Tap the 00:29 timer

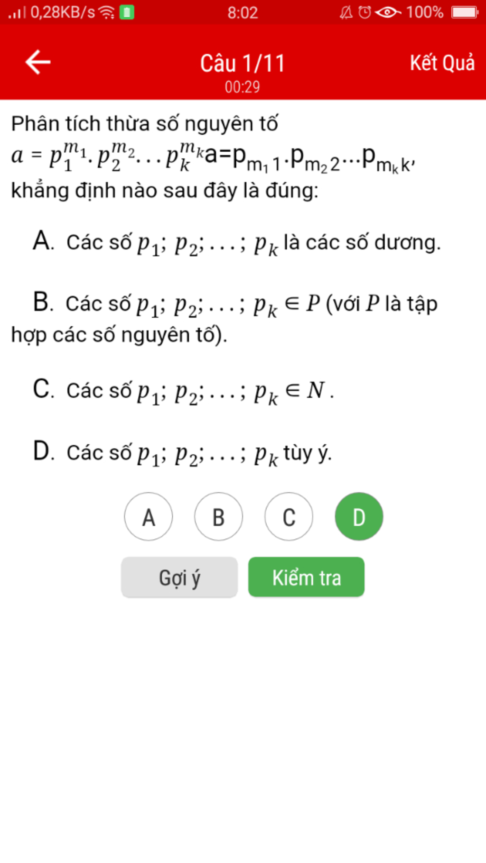243,87
